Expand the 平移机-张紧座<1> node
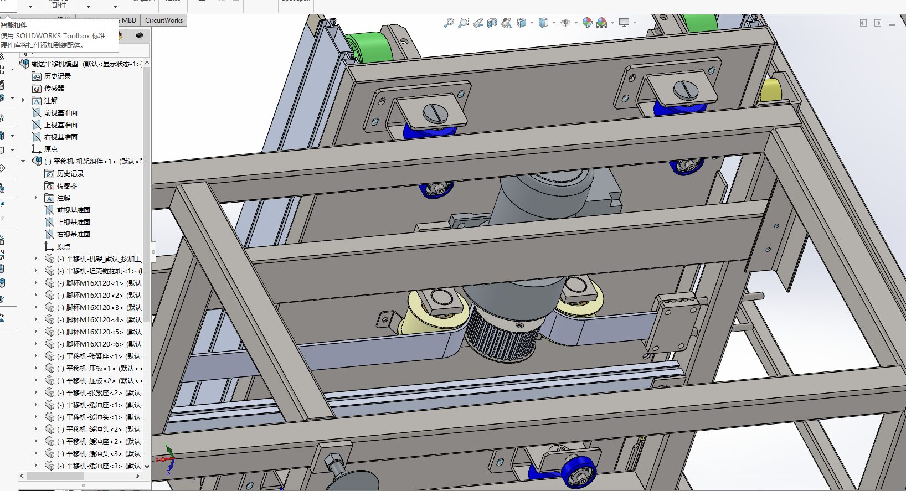This screenshot has height=491, width=906. pos(36,356)
